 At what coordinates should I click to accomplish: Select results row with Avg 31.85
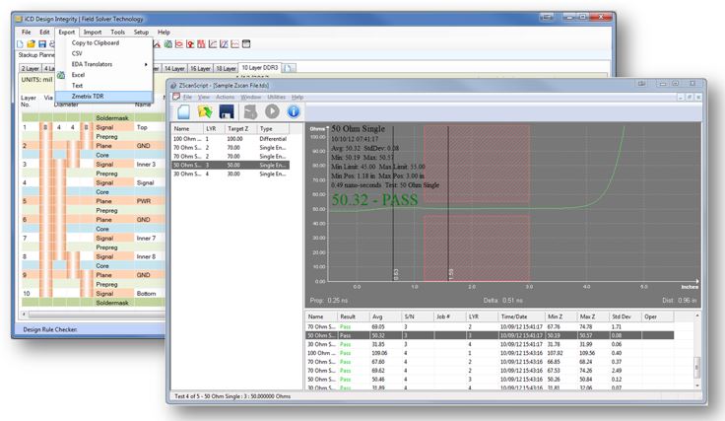[490, 344]
